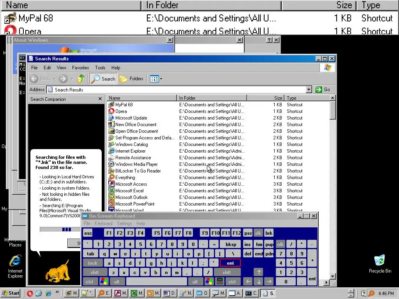This screenshot has height=299, width=399.
Task: Toggle the Search pane toolbar button
Action: click(103, 79)
